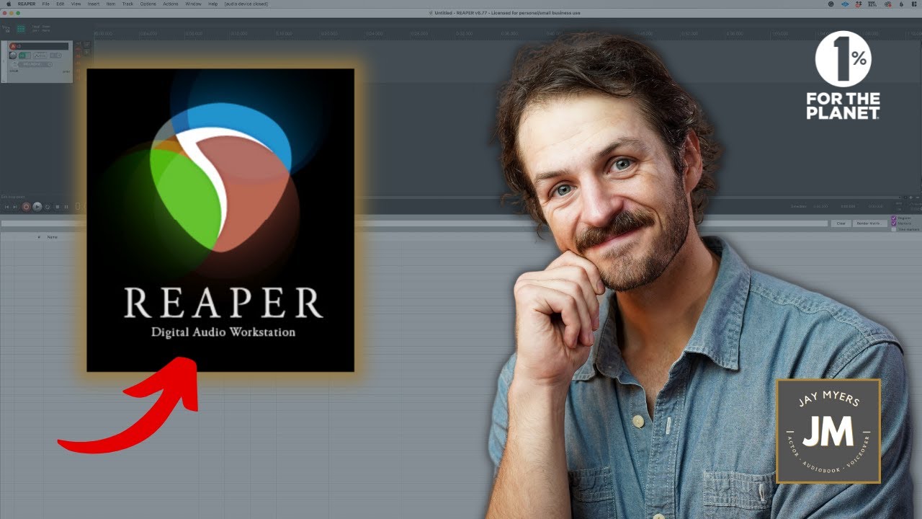Image resolution: width=922 pixels, height=519 pixels.
Task: Click the go-to-project-start transport icon
Action: (x=7, y=207)
